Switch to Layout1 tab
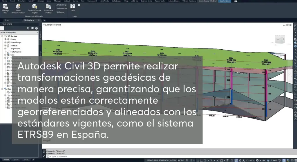297x162 pixels. [16, 160]
